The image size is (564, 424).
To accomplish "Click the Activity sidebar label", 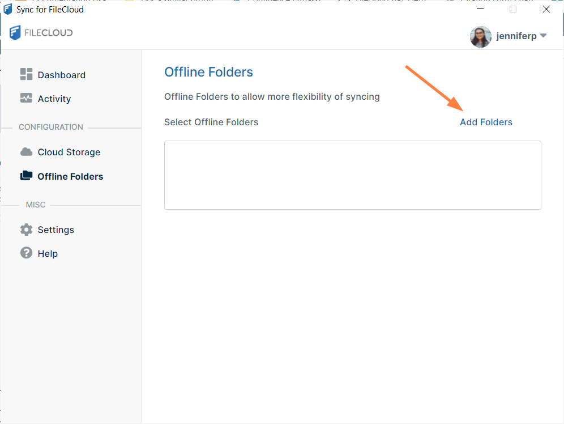I will point(54,99).
